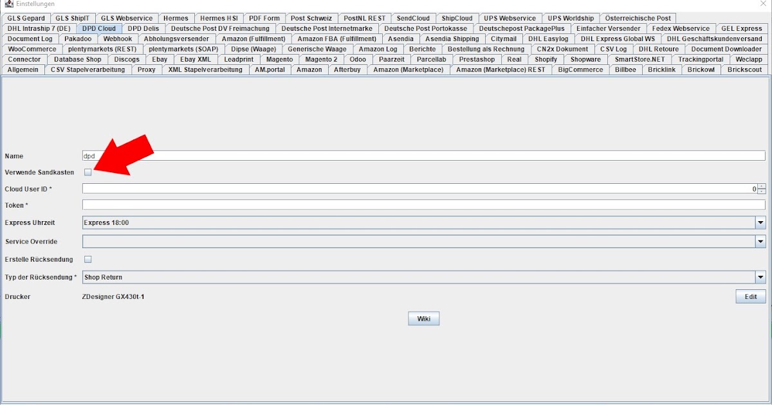Select the DHL Easylog tab
Viewport: 772px width, 405px height.
click(548, 39)
